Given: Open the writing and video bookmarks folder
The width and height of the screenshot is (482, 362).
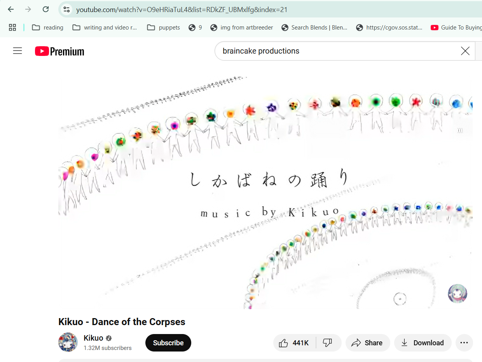Looking at the screenshot, I should [105, 27].
